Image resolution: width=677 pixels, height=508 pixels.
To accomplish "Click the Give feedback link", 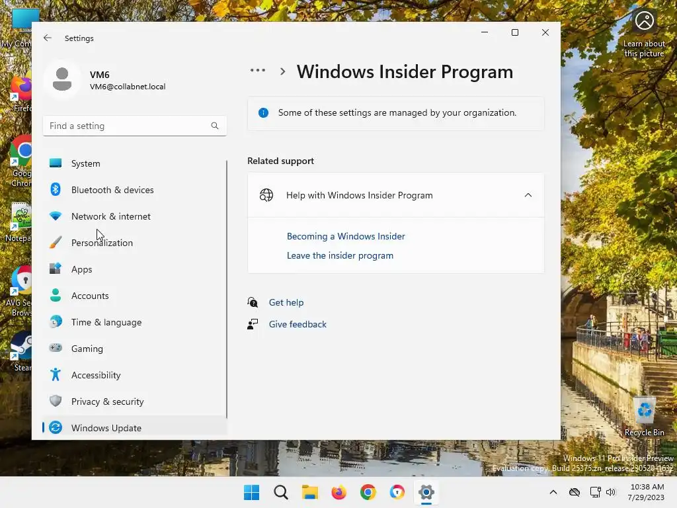I will click(298, 324).
